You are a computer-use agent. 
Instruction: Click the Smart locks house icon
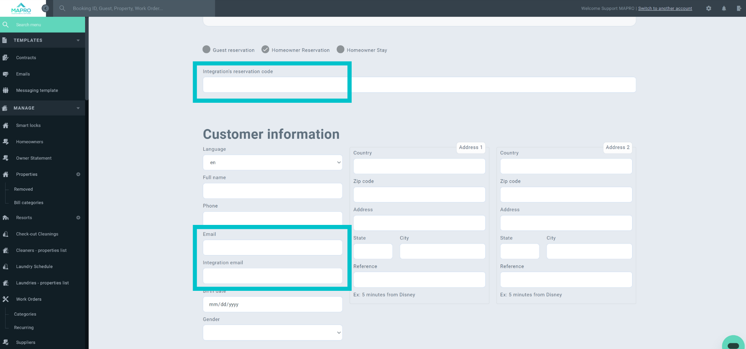(6, 126)
